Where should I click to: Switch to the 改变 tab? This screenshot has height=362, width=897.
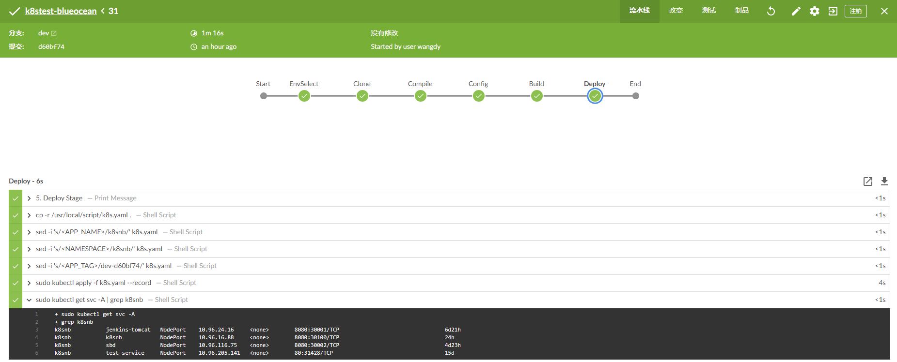click(676, 11)
